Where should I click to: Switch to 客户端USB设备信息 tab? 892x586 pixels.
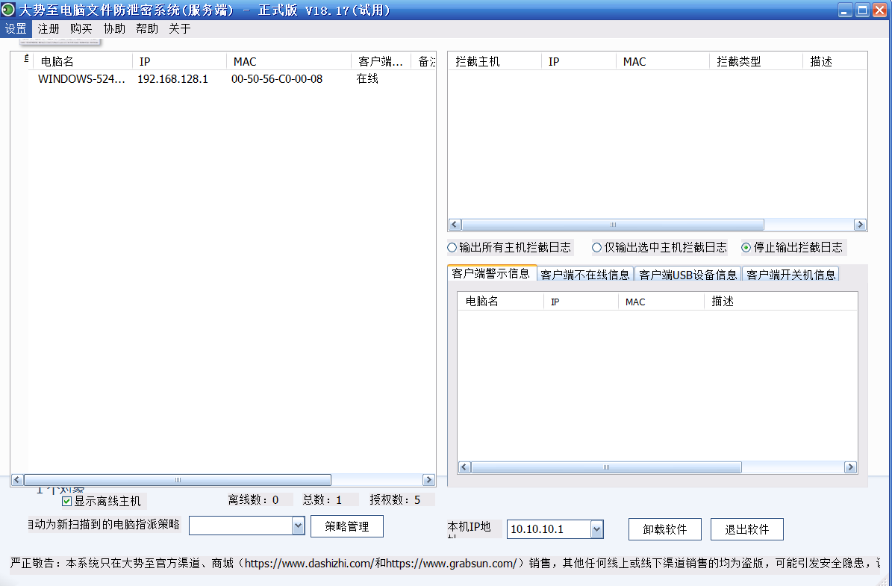[x=687, y=275]
